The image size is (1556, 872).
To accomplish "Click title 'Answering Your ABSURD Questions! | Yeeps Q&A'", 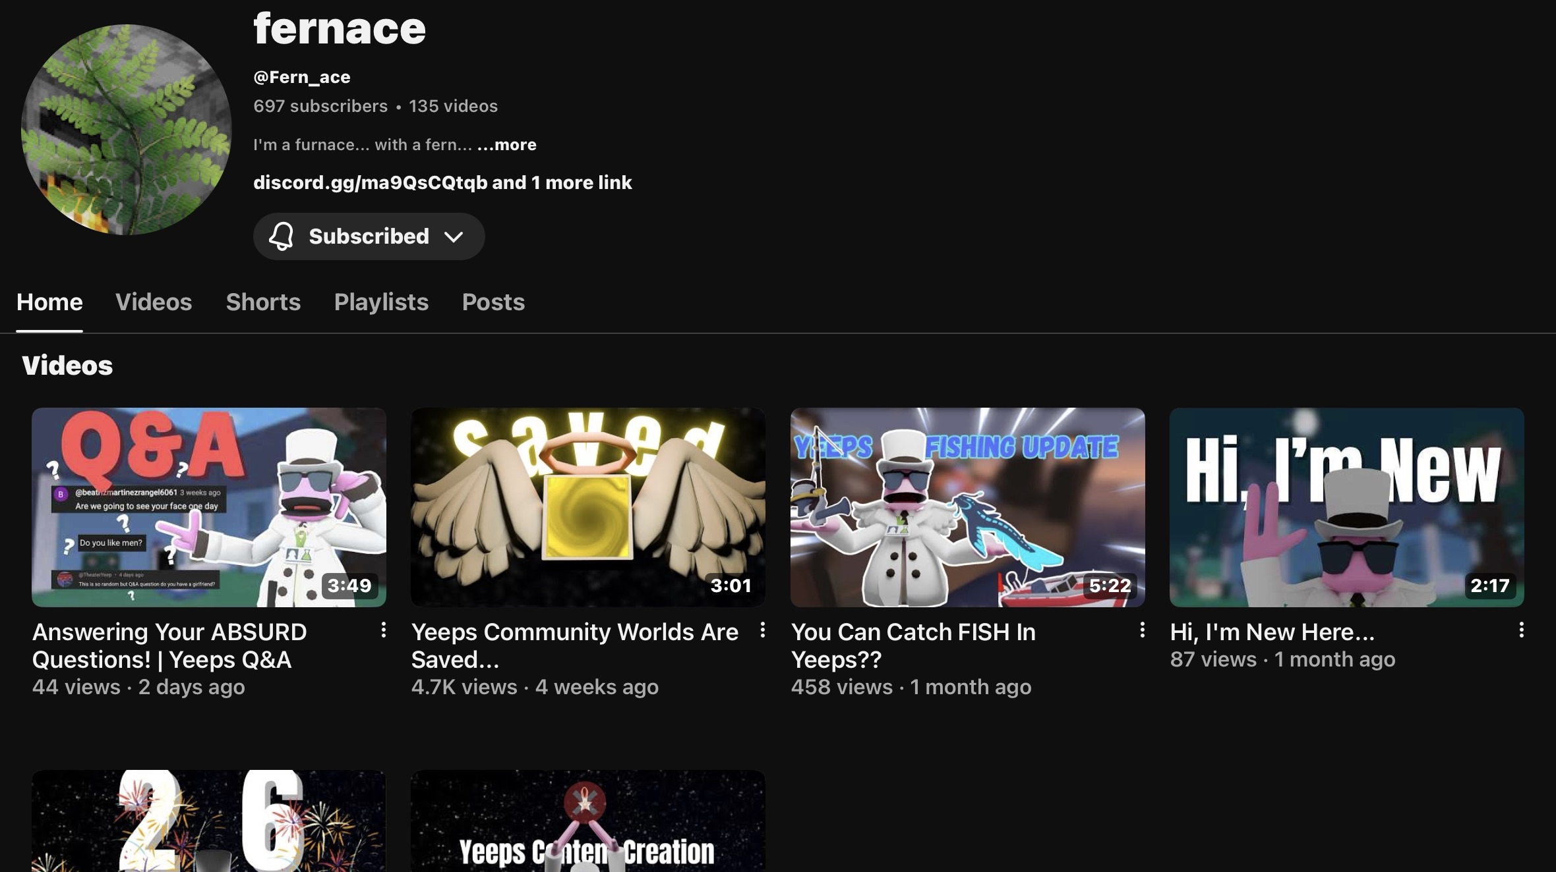I will pos(169,645).
